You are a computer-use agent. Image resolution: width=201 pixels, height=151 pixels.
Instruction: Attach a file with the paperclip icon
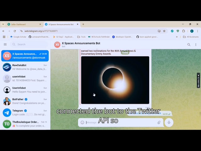click(159, 122)
